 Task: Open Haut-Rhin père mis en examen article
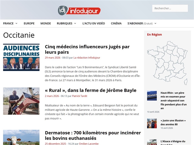(x=174, y=101)
